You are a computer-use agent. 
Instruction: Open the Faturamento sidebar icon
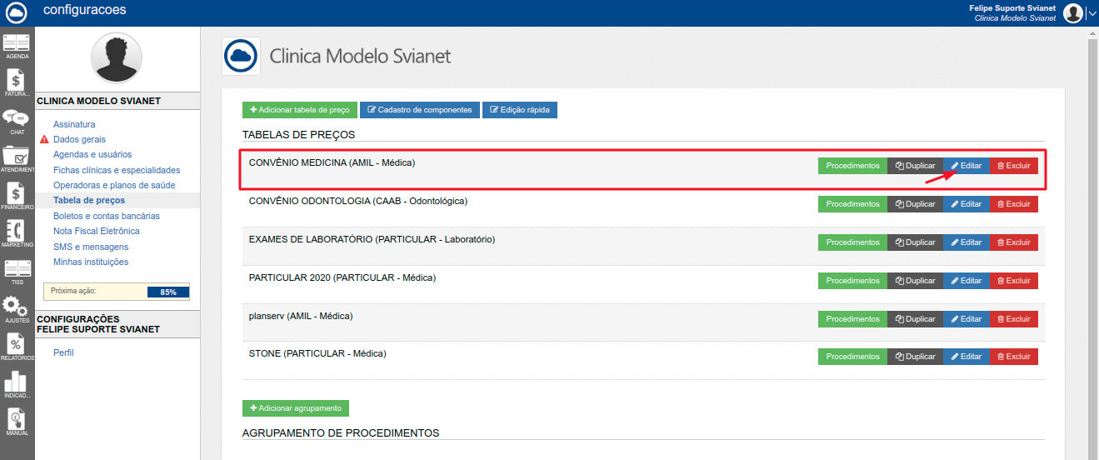pos(17,83)
